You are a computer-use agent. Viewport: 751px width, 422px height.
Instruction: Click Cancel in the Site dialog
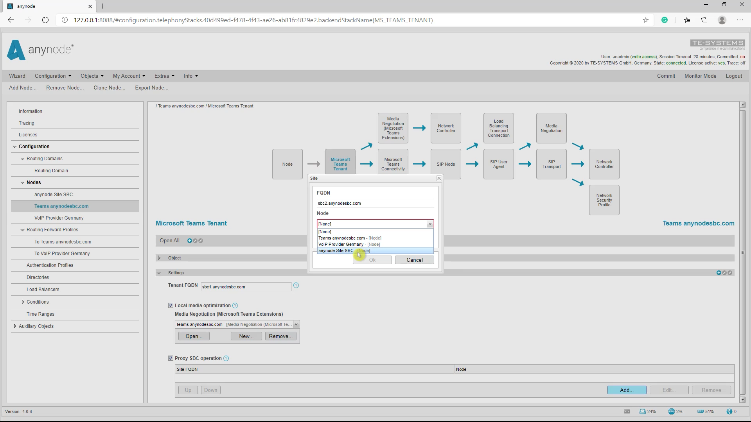point(414,260)
